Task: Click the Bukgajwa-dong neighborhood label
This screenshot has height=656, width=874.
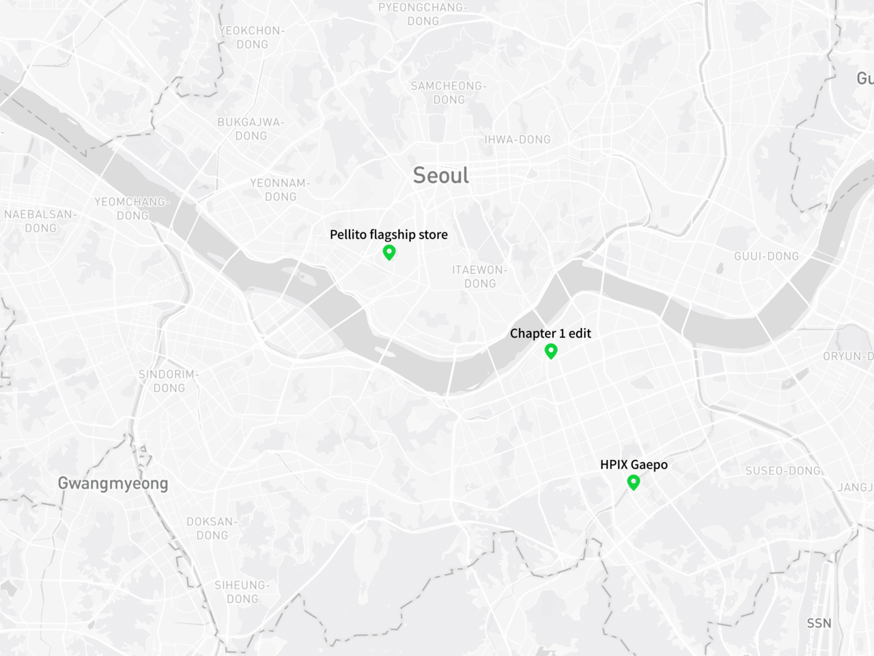Action: 251,129
